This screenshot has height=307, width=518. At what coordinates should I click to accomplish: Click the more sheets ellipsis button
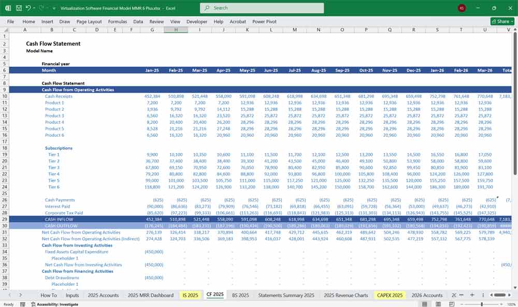461,295
